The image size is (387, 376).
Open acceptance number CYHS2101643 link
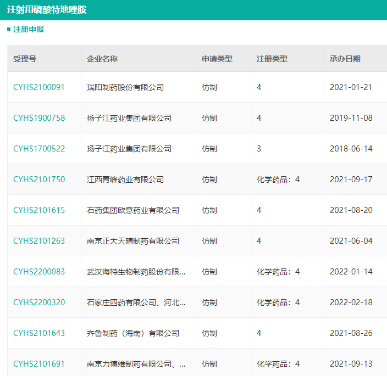coord(39,333)
